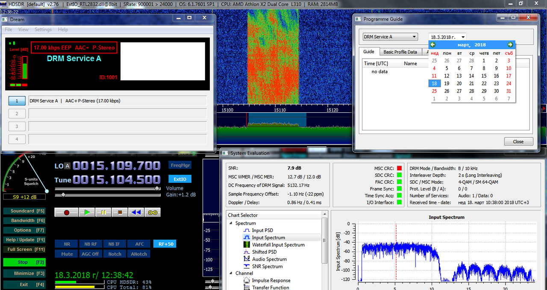Click the Programme Guide window title icon

tap(358, 19)
